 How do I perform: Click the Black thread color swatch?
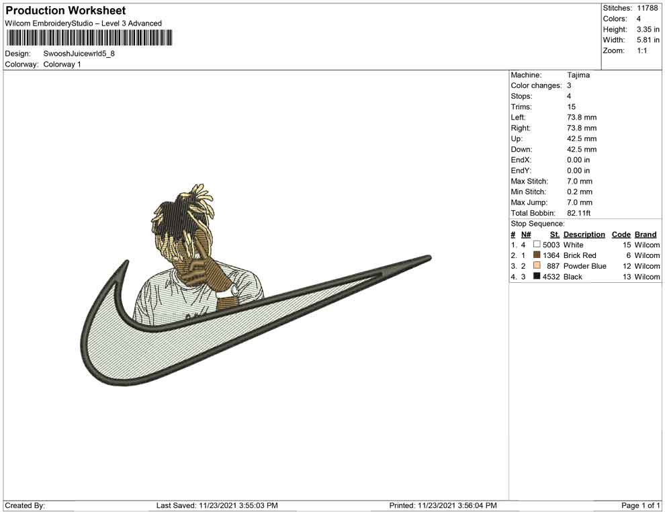(x=537, y=276)
